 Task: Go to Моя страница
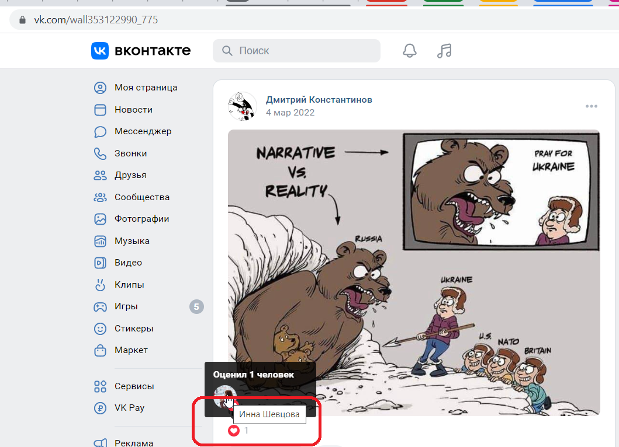146,88
